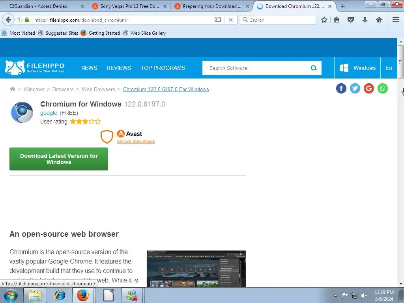The height and width of the screenshot is (303, 404).
Task: Switch to Preparing Your Download tab
Action: [212, 6]
